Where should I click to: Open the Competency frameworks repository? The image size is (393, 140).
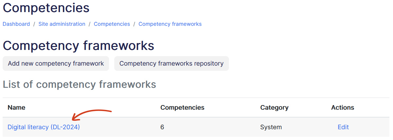[171, 63]
